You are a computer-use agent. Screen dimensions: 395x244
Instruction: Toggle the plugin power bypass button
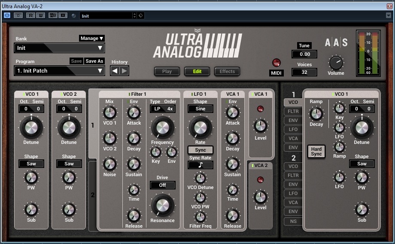(7, 15)
